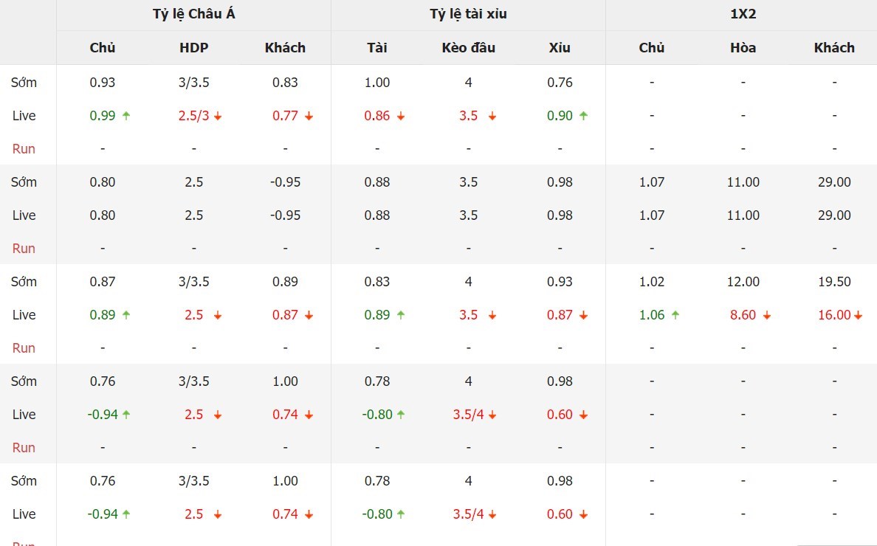Screen dimensions: 877x546
Task: Click the HDP column header
Action: [x=194, y=47]
